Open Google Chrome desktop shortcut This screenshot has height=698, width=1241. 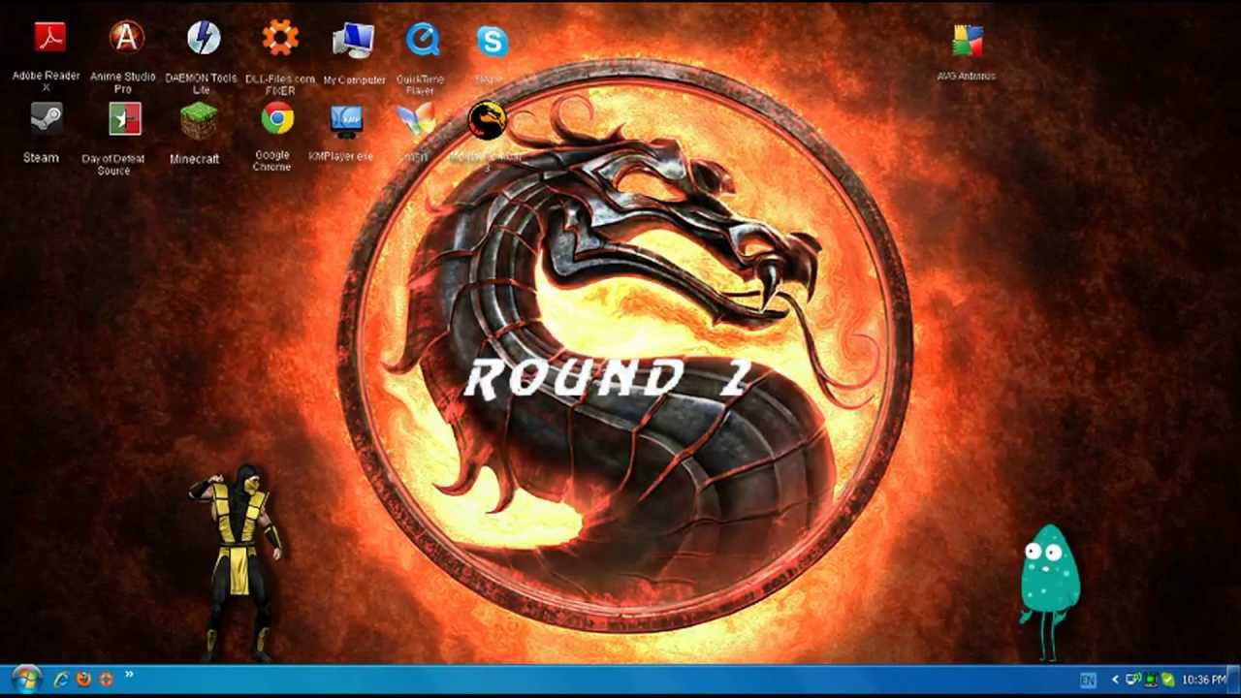[277, 119]
